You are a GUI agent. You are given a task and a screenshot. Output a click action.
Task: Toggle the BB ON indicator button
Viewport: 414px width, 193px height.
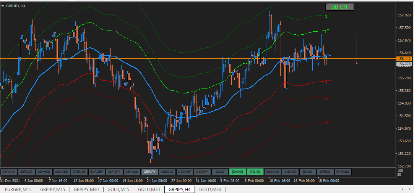tap(339, 7)
